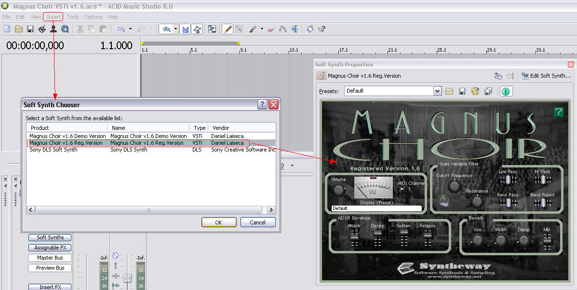
Task: Click the Reverb Size knob
Action: [x=477, y=240]
